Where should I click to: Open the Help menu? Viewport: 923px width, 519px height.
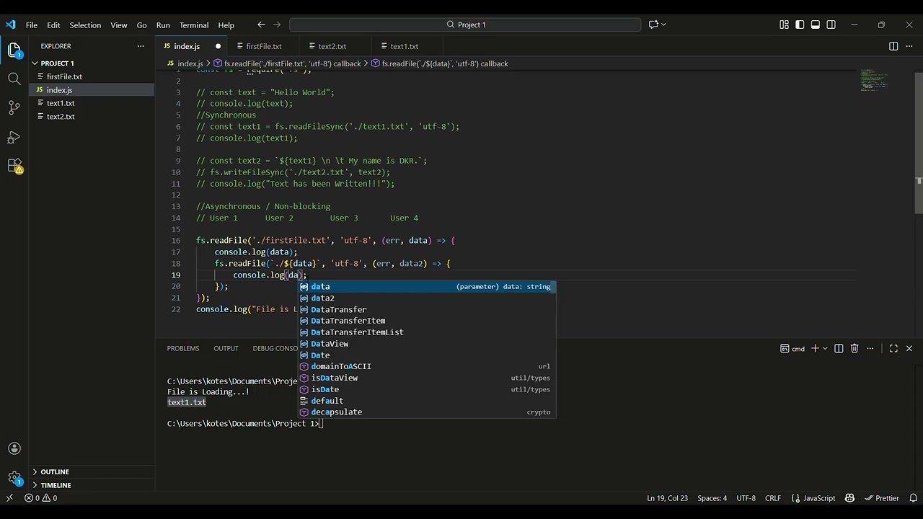226,25
